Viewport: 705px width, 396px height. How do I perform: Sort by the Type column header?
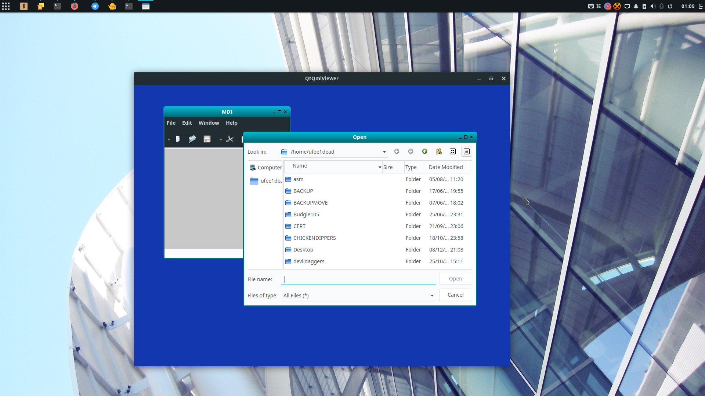coord(416,167)
